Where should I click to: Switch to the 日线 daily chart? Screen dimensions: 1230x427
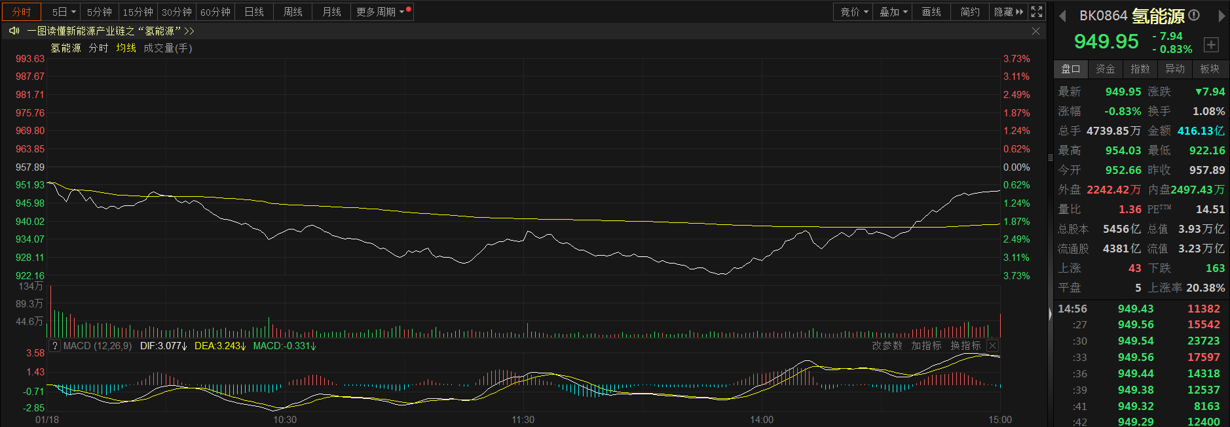click(x=254, y=12)
